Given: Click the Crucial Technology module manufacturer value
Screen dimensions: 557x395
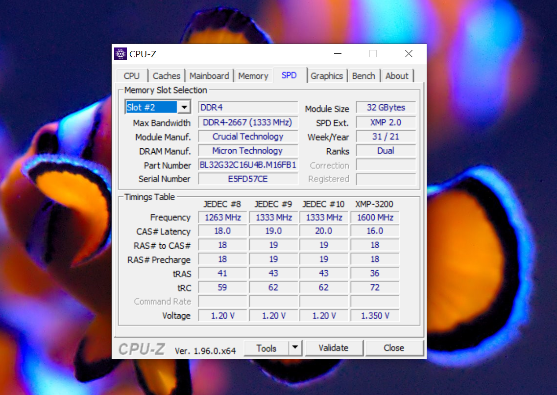Looking at the screenshot, I should point(248,137).
